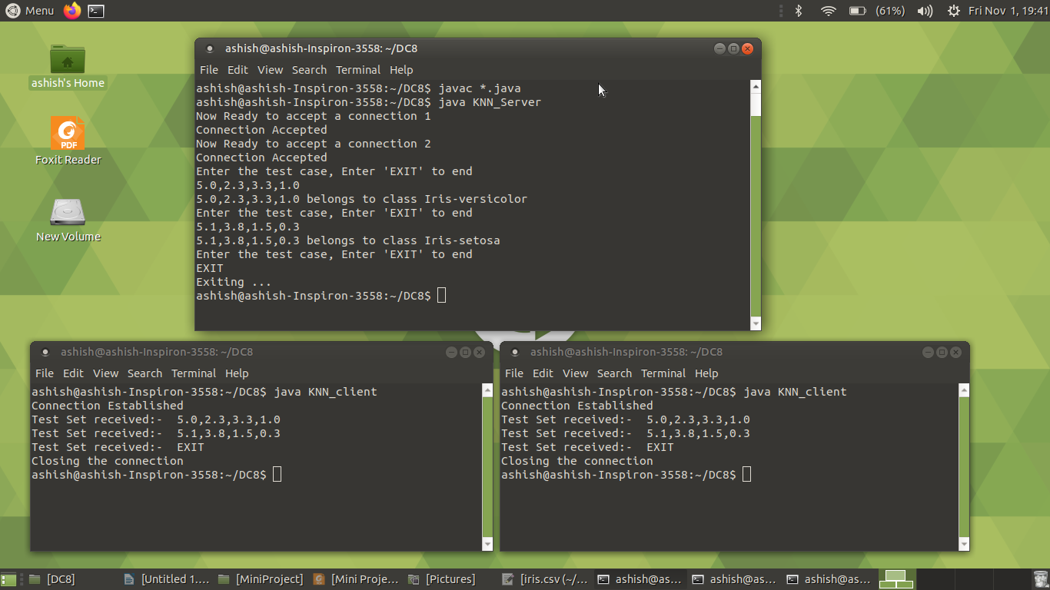Click 'java KNN_Server' command line text
Viewport: 1050px width, 590px height.
click(x=490, y=102)
